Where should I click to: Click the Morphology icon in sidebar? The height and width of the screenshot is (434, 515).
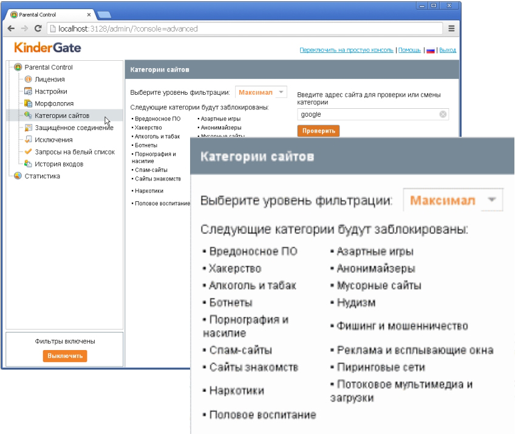point(28,103)
